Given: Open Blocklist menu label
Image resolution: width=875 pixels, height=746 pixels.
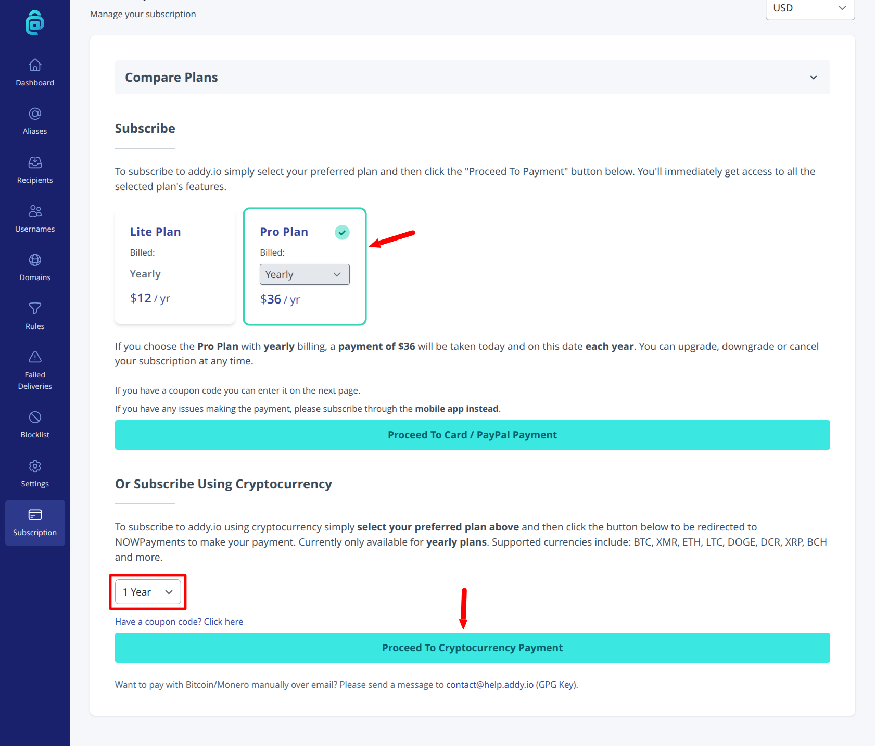Looking at the screenshot, I should pyautogui.click(x=35, y=435).
